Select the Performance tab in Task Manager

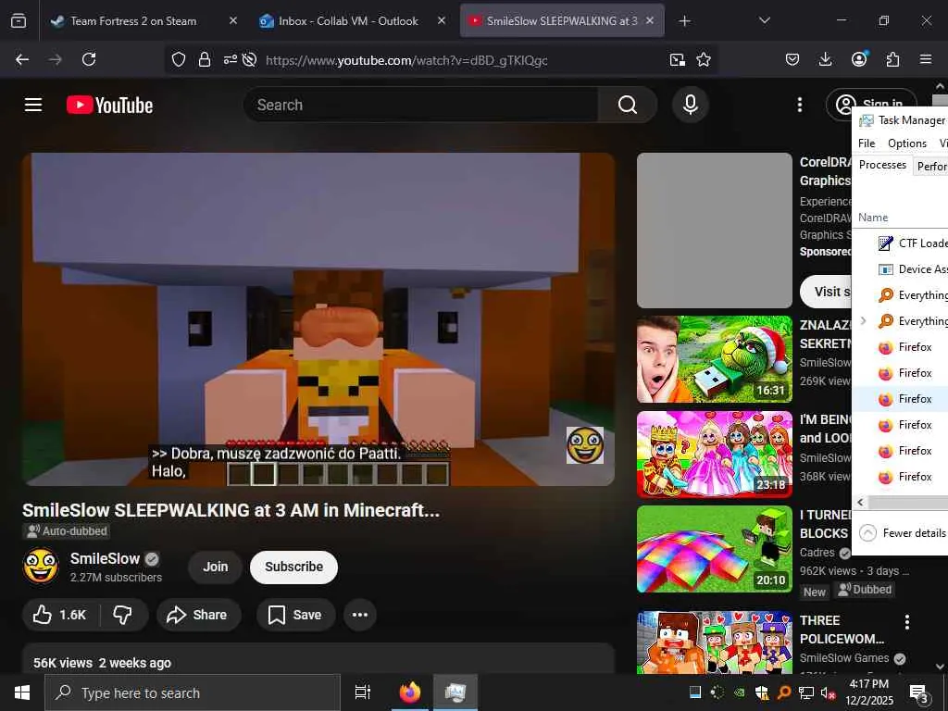[x=931, y=166]
